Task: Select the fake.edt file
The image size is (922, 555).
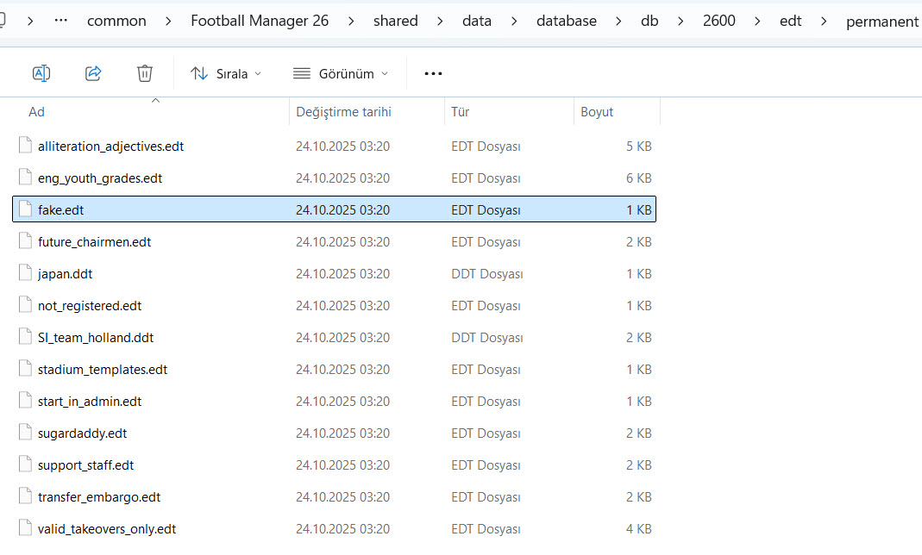Action: [x=60, y=210]
